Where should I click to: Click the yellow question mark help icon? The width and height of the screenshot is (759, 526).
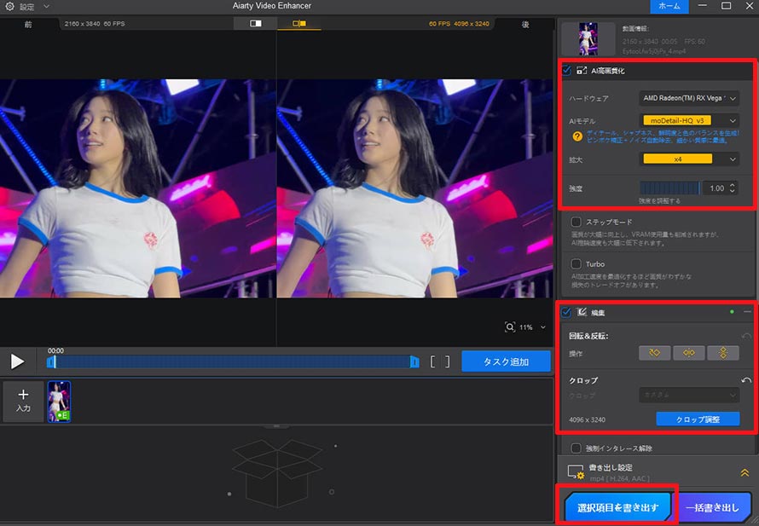pyautogui.click(x=577, y=136)
